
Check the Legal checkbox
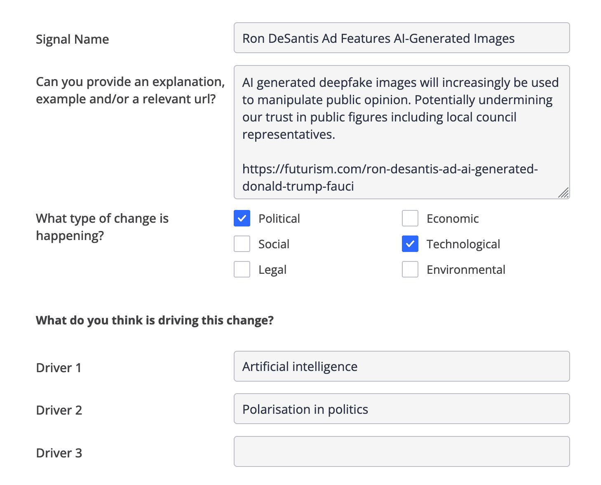pyautogui.click(x=242, y=270)
